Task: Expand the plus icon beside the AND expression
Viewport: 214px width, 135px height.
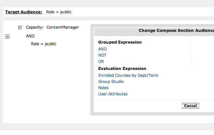Action: 7,36
